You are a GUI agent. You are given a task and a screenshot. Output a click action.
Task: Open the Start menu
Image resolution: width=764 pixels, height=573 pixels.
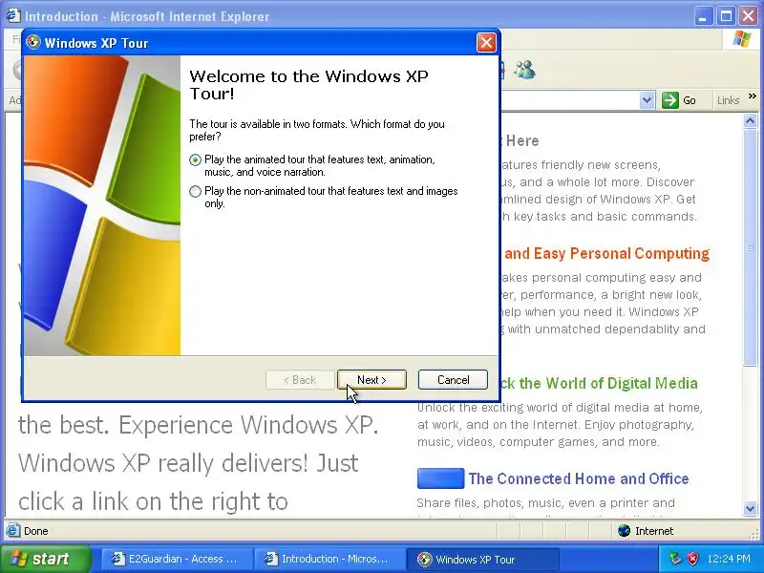point(45,559)
